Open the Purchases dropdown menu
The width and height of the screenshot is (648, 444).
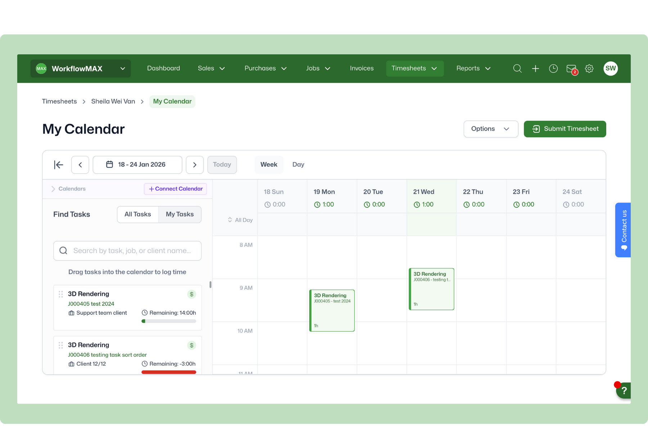[x=266, y=68]
